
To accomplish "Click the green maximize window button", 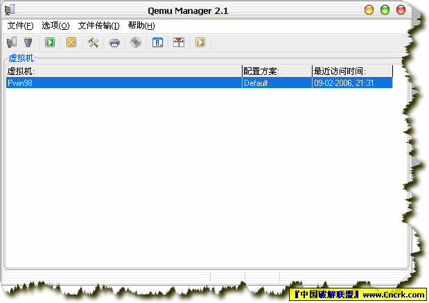I will [385, 10].
